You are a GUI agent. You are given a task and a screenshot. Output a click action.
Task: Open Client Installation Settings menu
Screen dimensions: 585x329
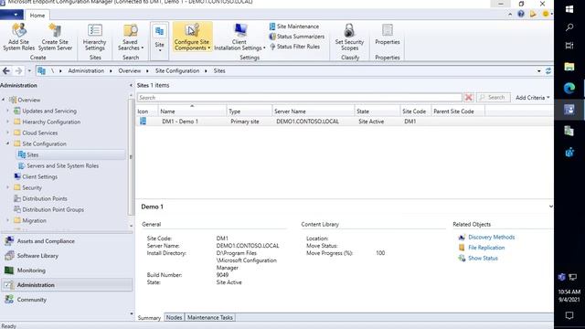pyautogui.click(x=239, y=37)
